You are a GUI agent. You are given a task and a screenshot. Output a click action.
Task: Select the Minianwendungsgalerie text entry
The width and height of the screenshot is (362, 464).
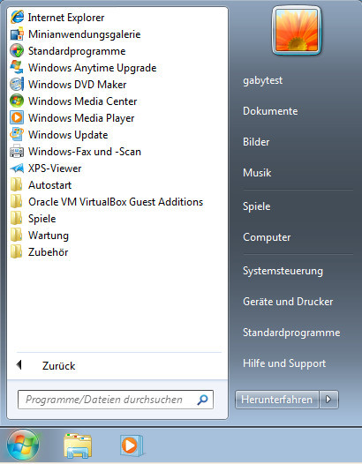tap(85, 34)
